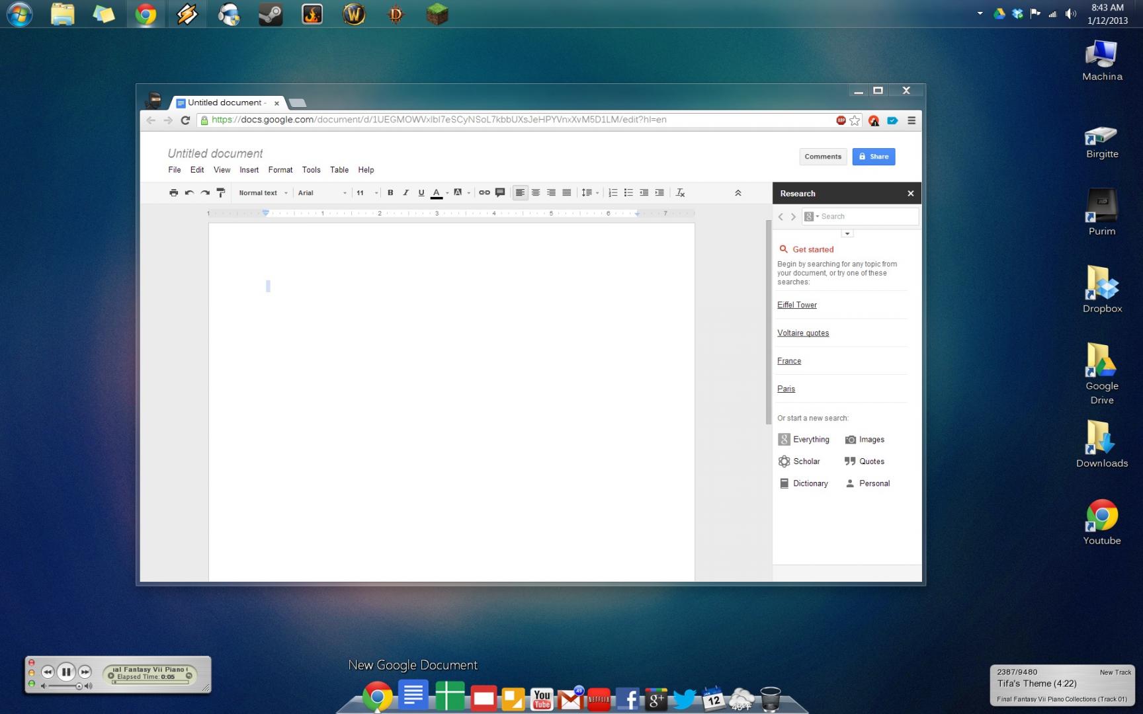Open the Arial font dropdown

tap(321, 193)
